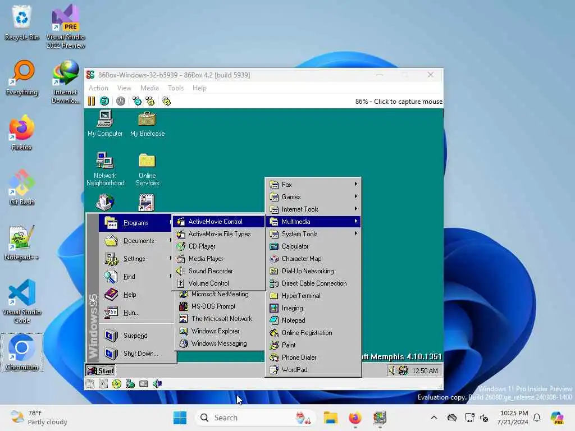Click the Windows 95 Start button
575x431 pixels.
pos(101,370)
